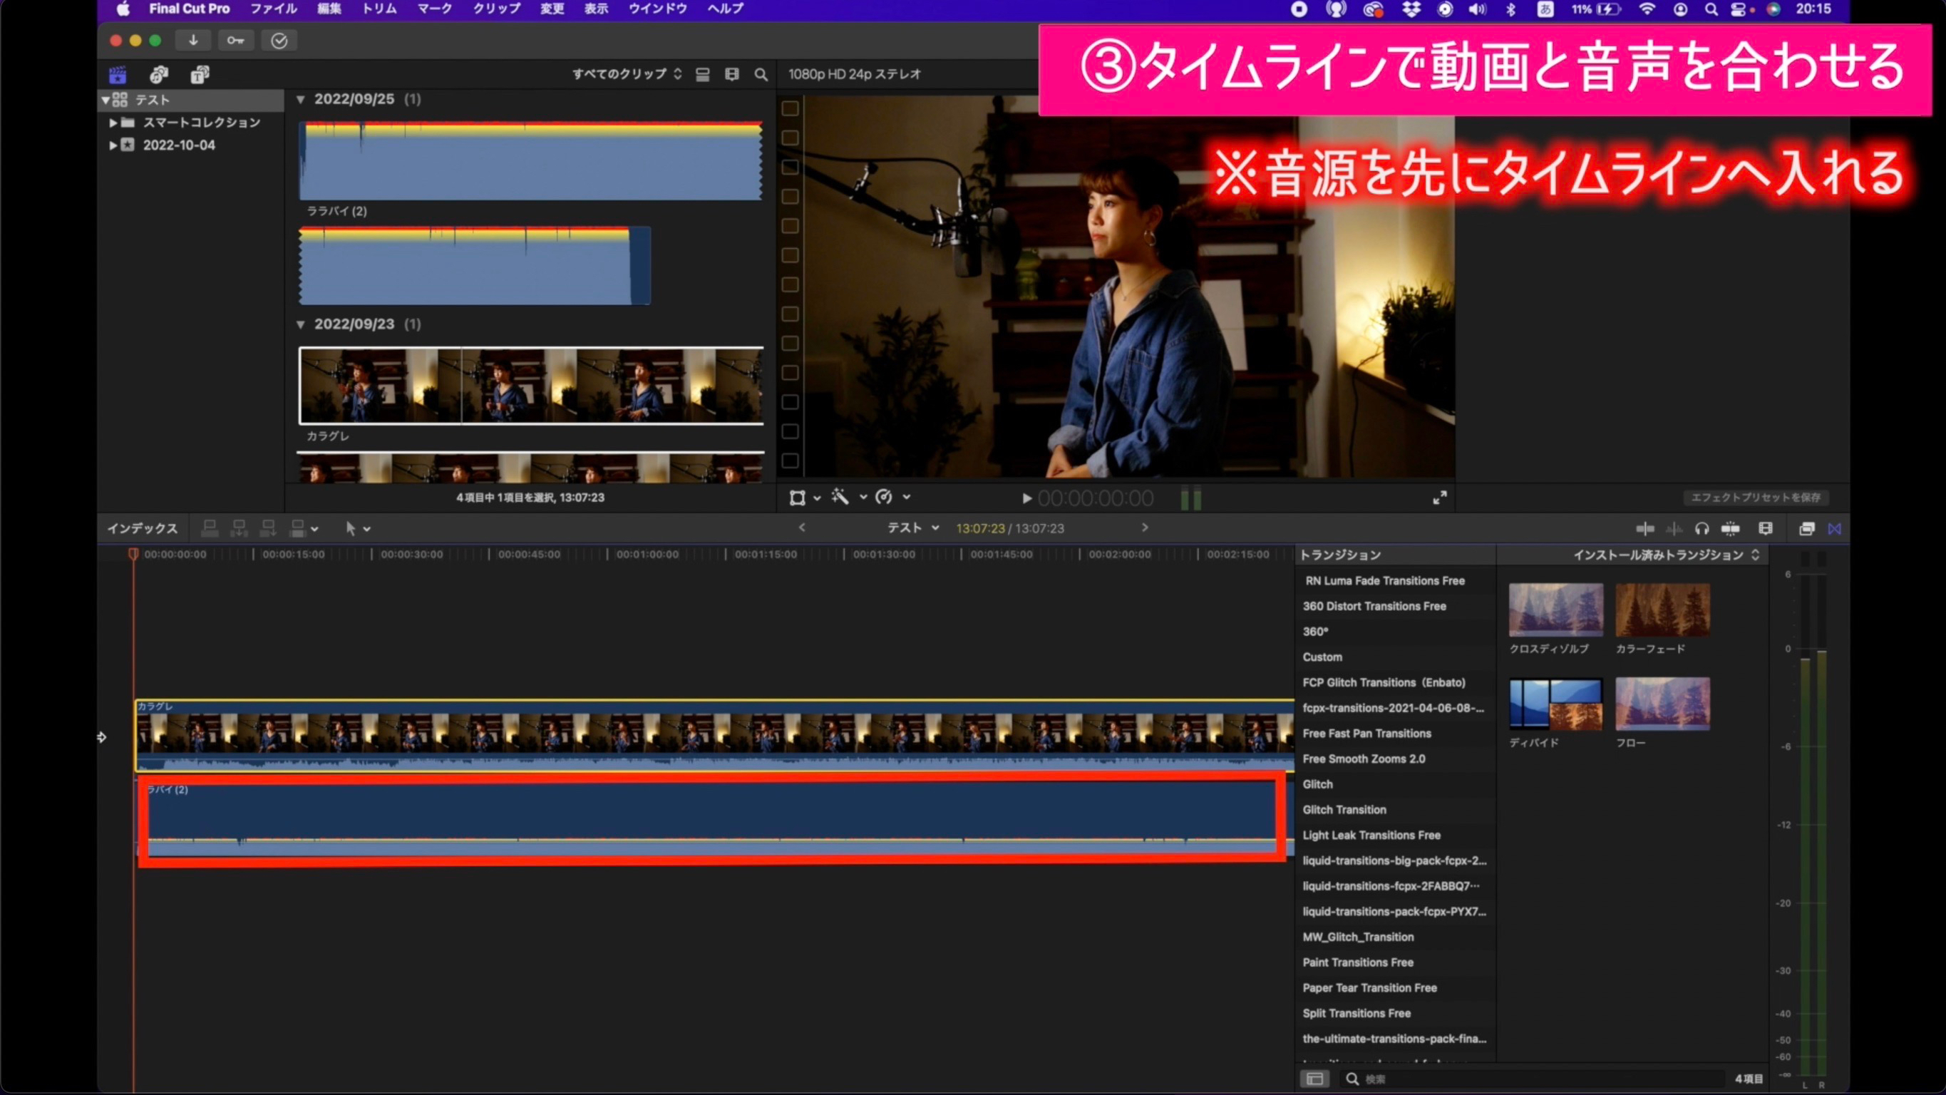The image size is (1946, 1095).
Task: Toggle the timeline snapping button
Action: coord(1730,528)
